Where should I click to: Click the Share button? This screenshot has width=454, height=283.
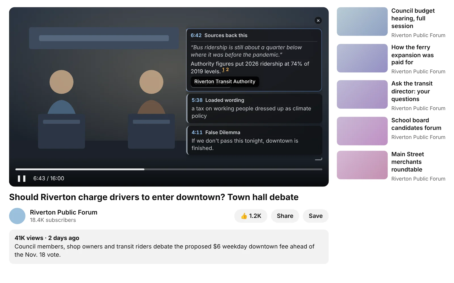285,216
